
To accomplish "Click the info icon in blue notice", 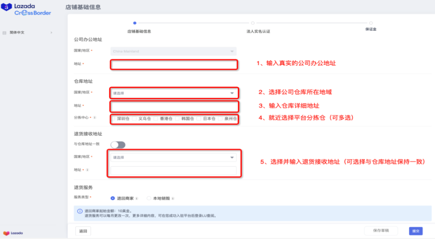I will click(80, 211).
